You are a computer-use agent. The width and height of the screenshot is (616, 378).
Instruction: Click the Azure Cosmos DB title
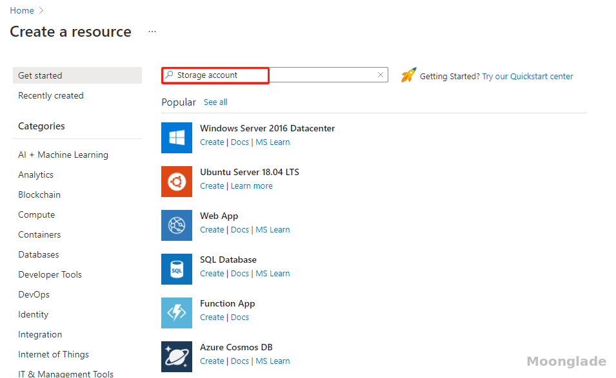pyautogui.click(x=236, y=347)
